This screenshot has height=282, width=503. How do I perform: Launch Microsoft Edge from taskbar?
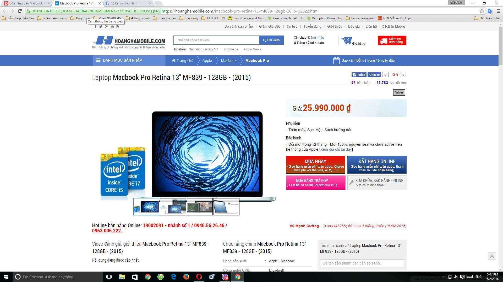click(x=173, y=277)
